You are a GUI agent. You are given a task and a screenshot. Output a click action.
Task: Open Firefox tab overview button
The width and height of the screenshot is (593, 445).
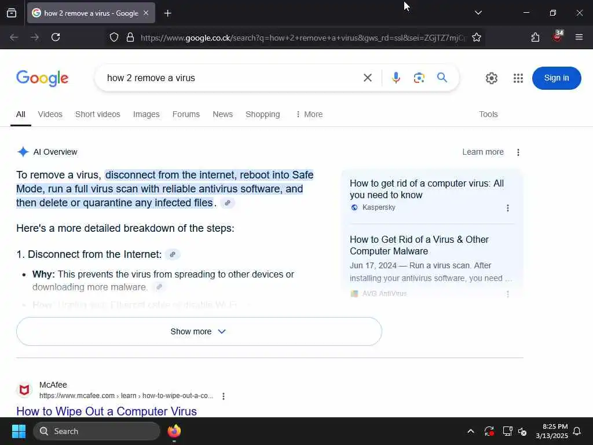(12, 13)
